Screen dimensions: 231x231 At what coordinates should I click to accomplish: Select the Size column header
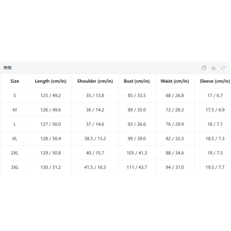point(15,81)
